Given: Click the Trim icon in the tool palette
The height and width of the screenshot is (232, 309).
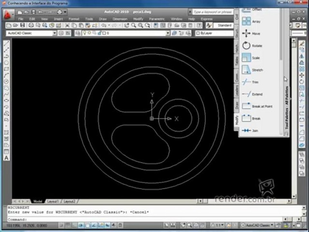Looking at the screenshot, I should click(246, 82).
